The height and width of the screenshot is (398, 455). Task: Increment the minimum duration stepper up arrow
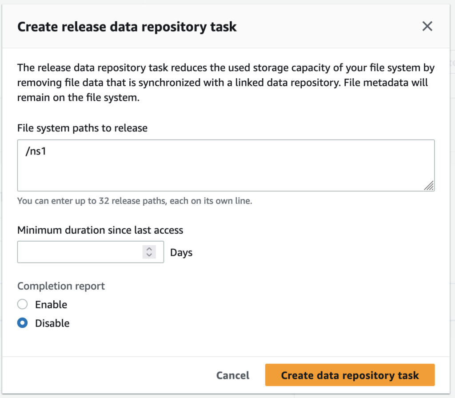(x=149, y=249)
